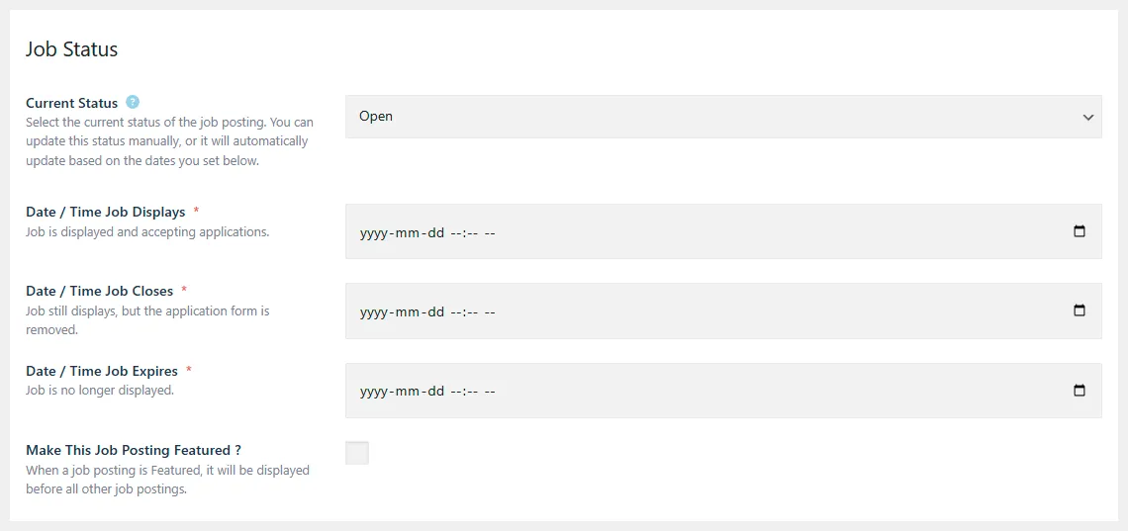Click the Date / Time Job Closes label
Viewport: 1128px width, 531px height.
99,291
